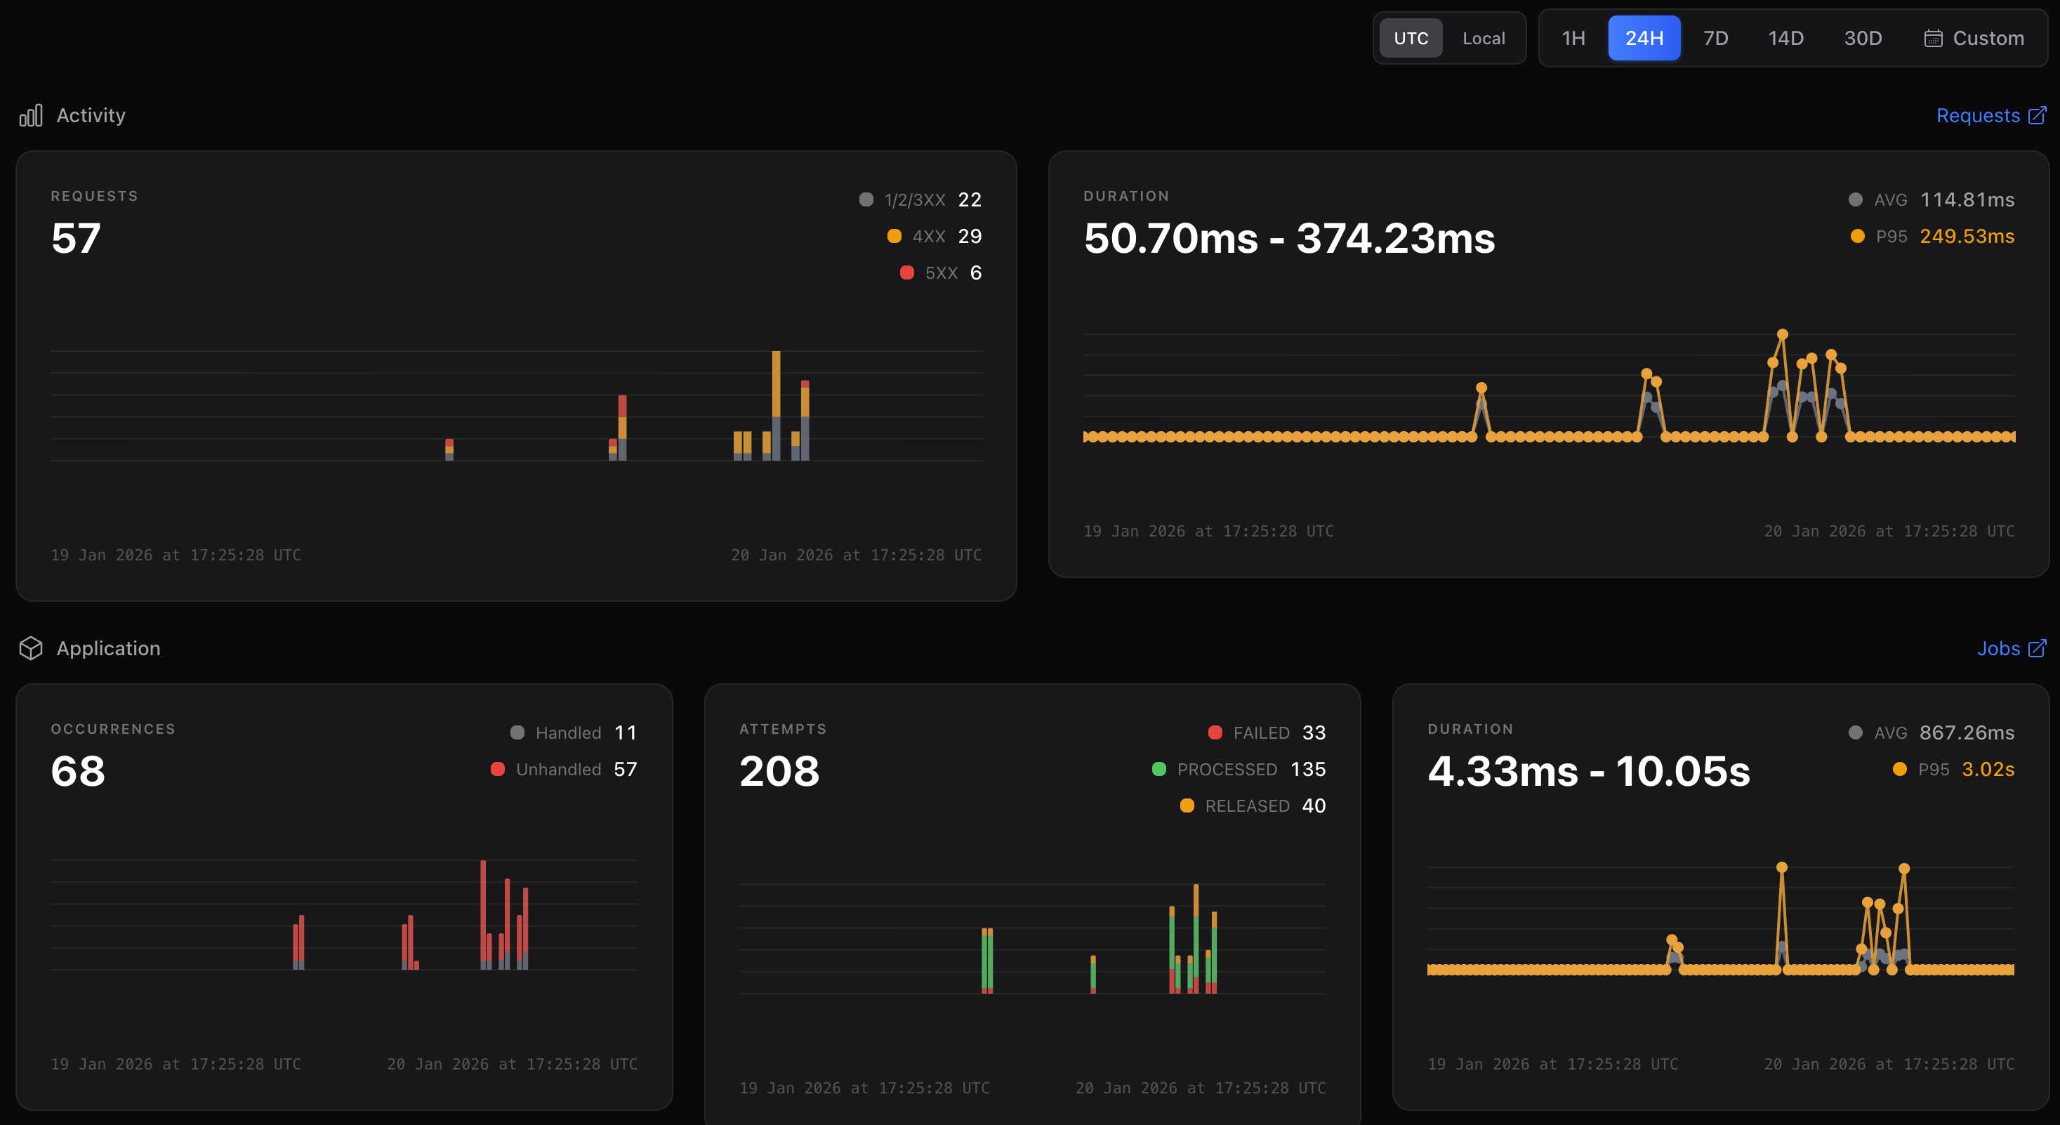This screenshot has width=2060, height=1125.
Task: Click the red FAILED legend dot
Action: point(1216,732)
